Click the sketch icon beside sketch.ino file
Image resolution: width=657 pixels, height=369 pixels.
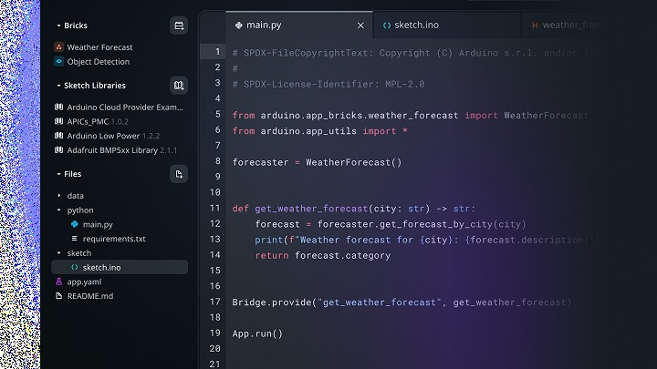[75, 267]
